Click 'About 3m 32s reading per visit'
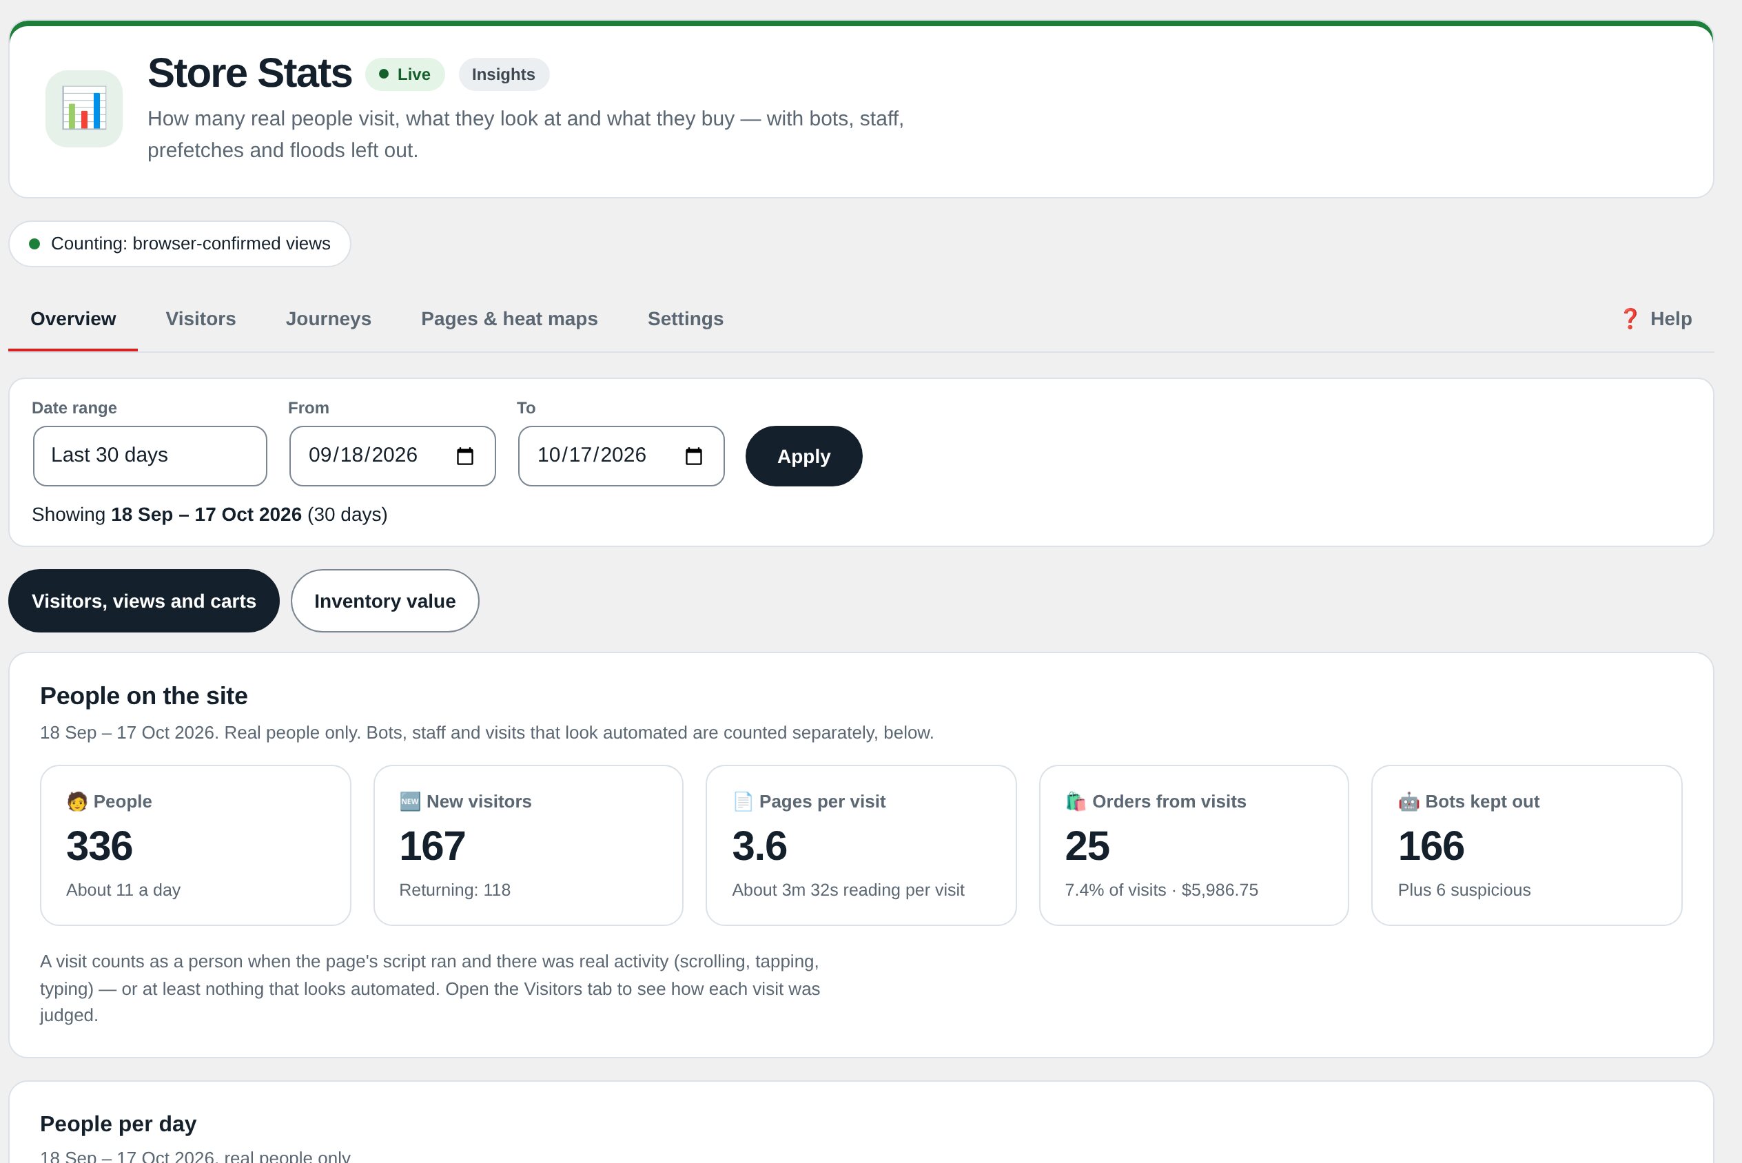Screen dimensions: 1742x1163 [848, 890]
